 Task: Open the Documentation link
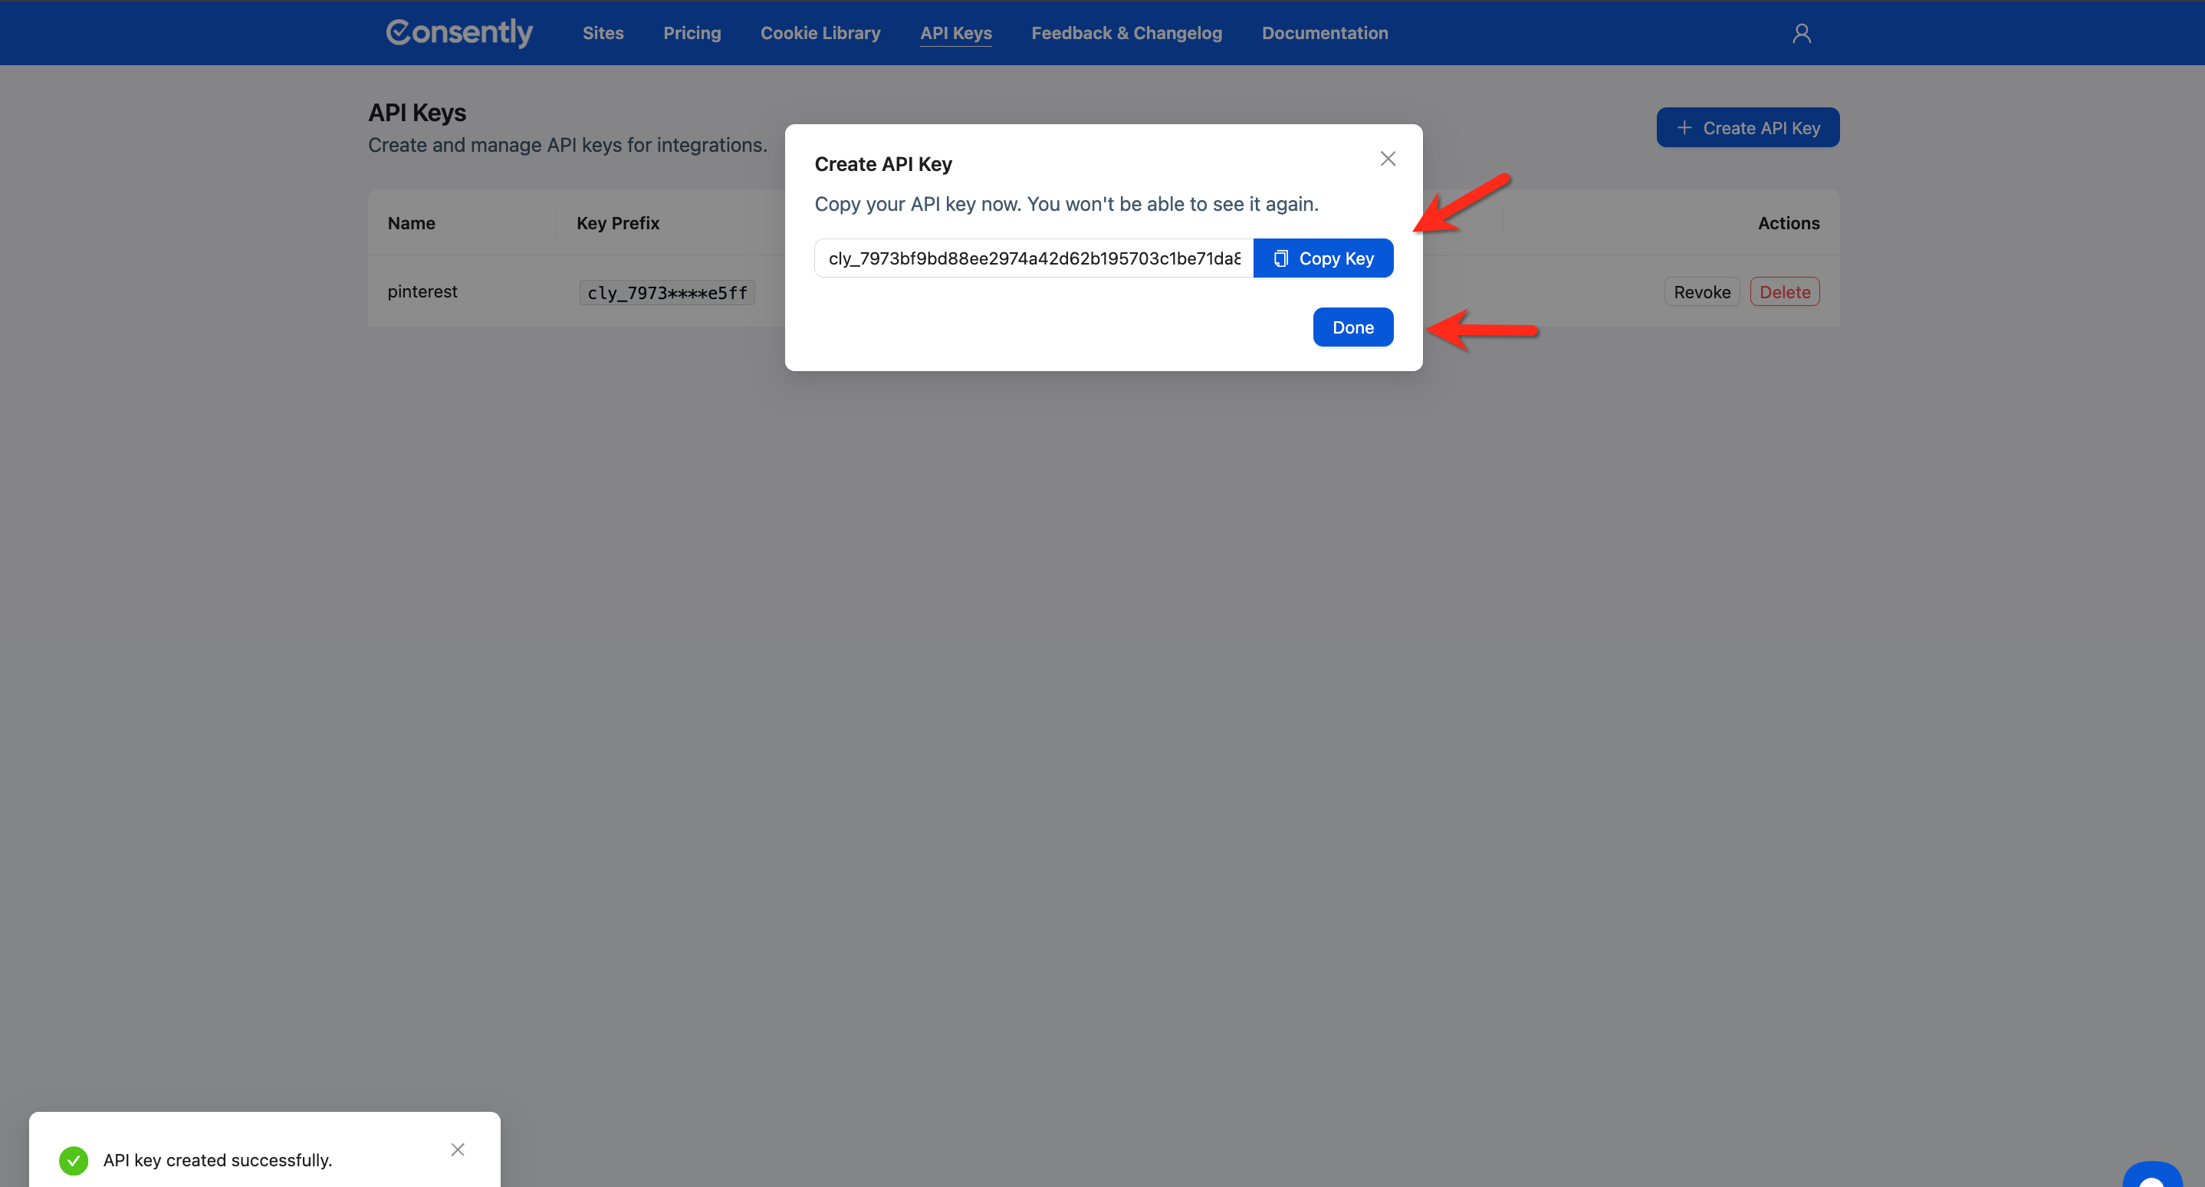[1324, 32]
